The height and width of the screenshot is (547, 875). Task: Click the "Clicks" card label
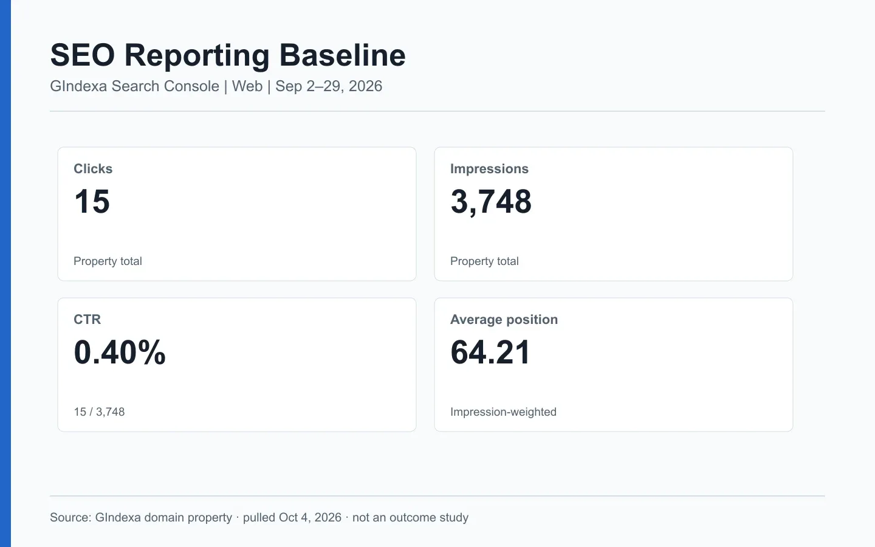(x=93, y=169)
